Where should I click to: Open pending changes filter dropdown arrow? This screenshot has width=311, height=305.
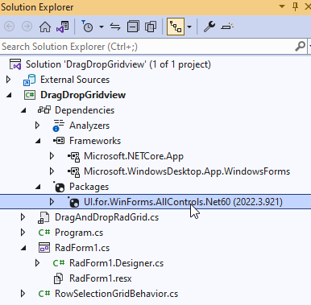pos(102,27)
